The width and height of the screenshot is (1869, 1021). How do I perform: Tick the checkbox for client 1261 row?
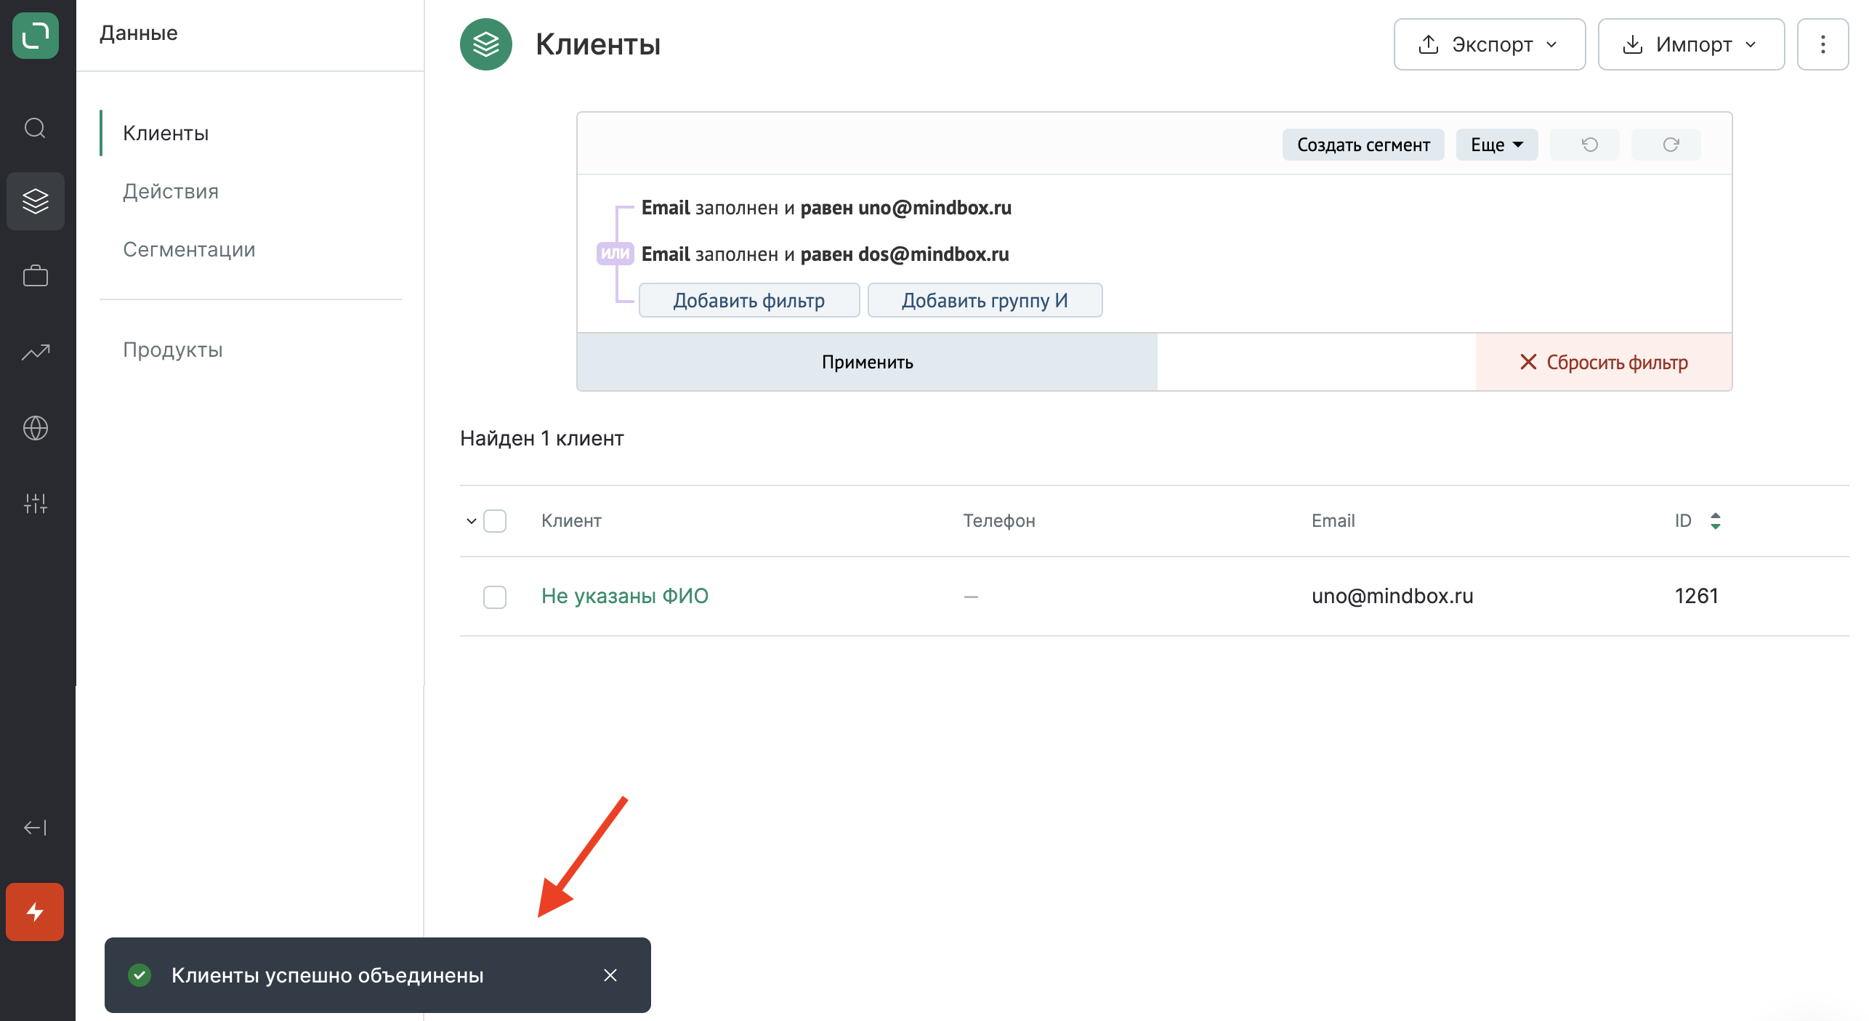(x=495, y=597)
